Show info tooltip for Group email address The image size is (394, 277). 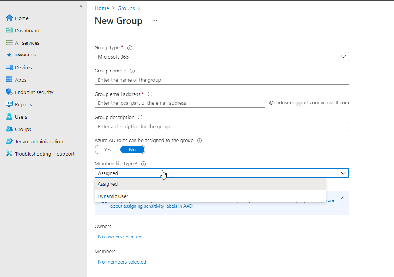pyautogui.click(x=150, y=94)
